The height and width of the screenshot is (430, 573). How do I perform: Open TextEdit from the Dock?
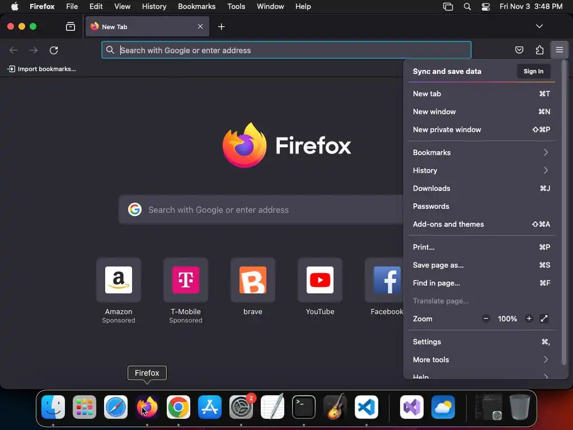[273, 407]
